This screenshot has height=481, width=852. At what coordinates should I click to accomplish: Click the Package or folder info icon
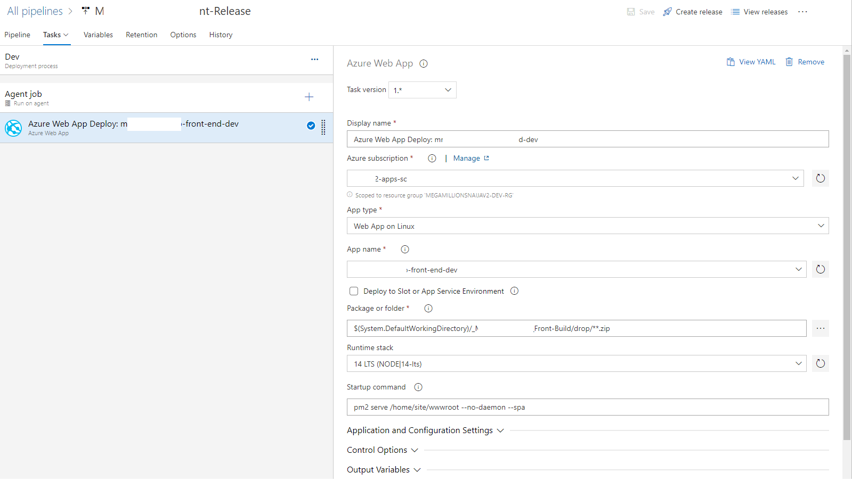pyautogui.click(x=428, y=309)
